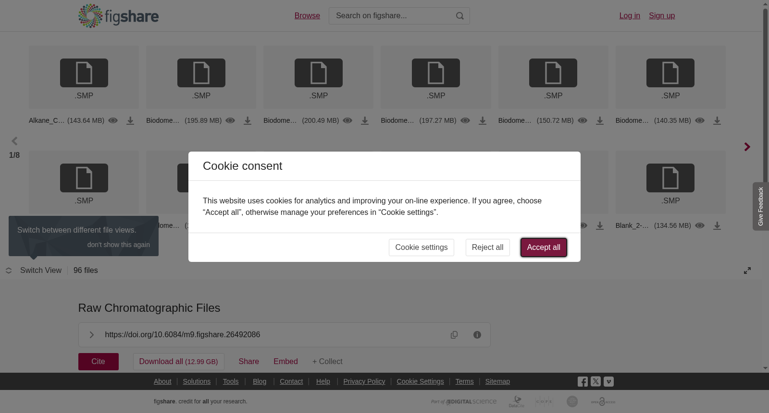This screenshot has height=413, width=769.
Task: Preview the 200.49 MB Biodome file
Action: (347, 120)
